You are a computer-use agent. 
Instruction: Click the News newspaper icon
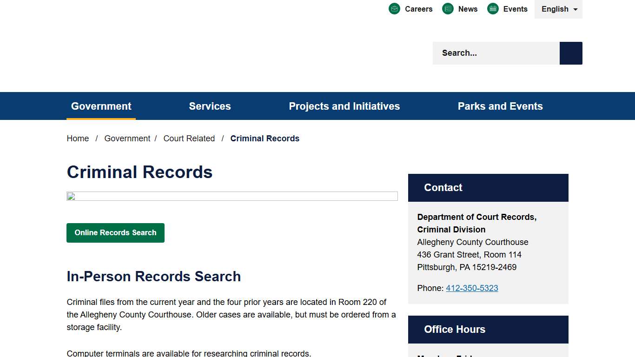[x=448, y=8]
